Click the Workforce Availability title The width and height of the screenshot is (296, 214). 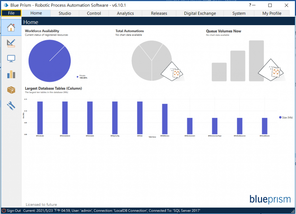(x=42, y=31)
